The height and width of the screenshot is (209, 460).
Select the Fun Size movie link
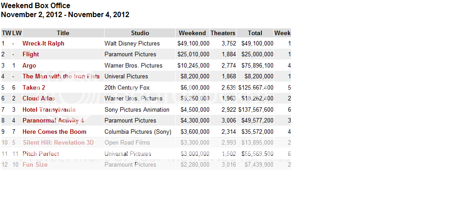35,165
